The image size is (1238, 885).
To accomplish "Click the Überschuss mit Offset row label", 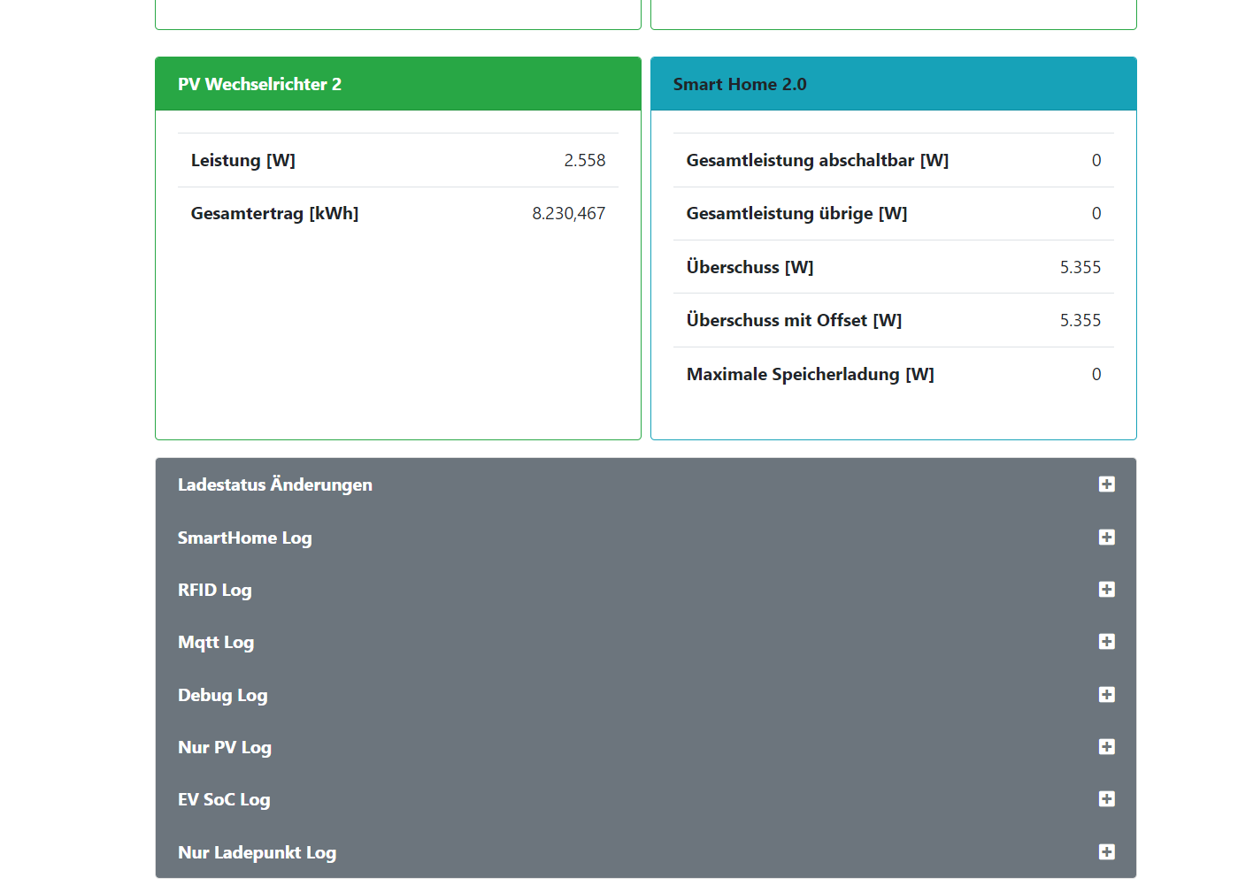I will pos(794,320).
